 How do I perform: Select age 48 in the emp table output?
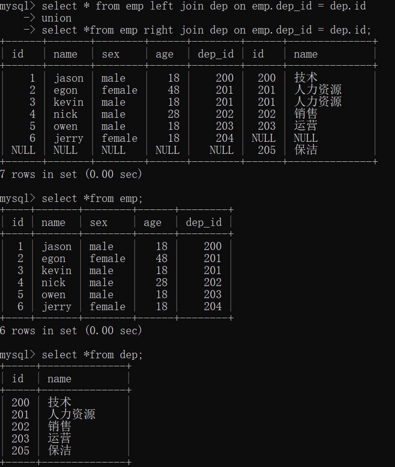(162, 259)
